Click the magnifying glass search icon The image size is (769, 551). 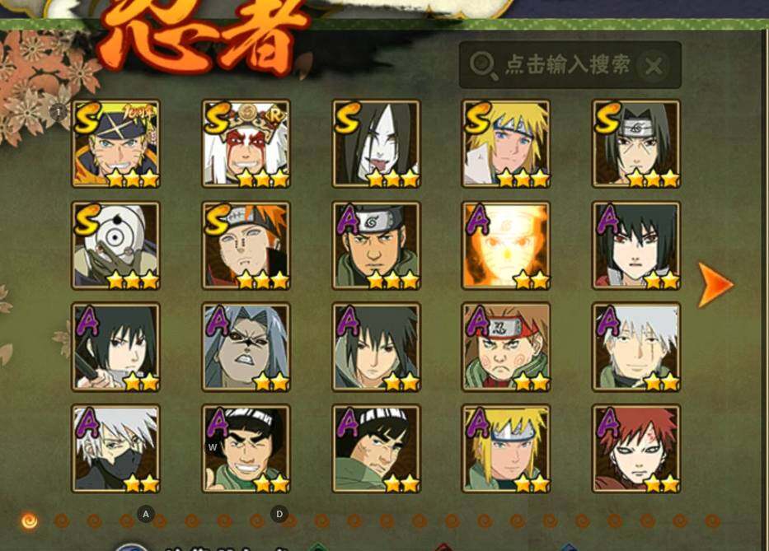[483, 66]
